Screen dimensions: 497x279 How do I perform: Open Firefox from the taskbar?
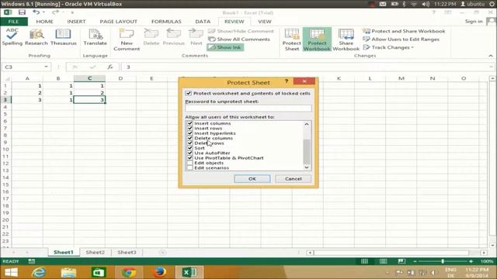(x=159, y=272)
